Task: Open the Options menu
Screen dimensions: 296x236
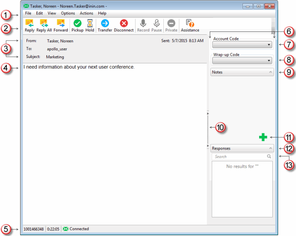Action: coord(68,13)
